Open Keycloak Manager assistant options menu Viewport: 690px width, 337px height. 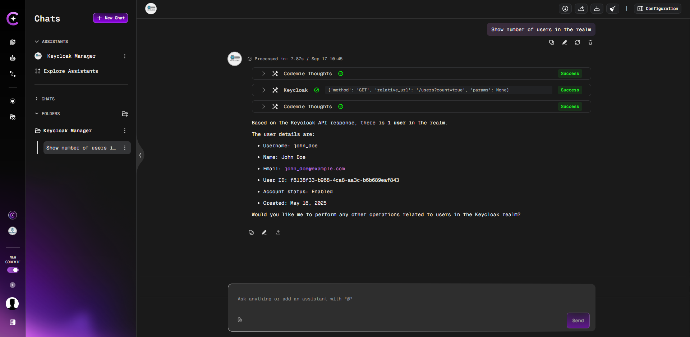[x=125, y=56]
